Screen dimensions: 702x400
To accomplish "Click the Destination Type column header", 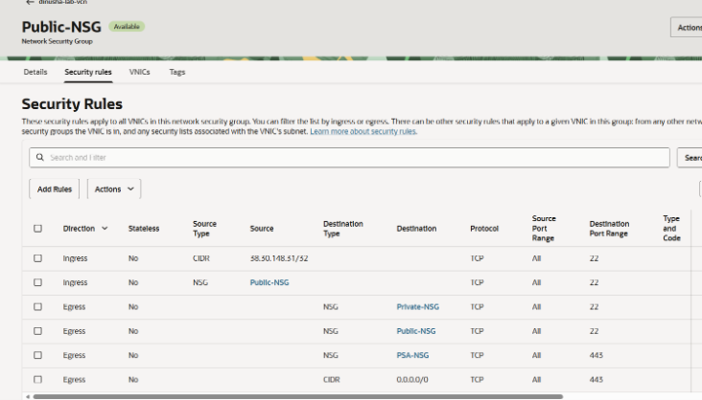I will point(343,229).
